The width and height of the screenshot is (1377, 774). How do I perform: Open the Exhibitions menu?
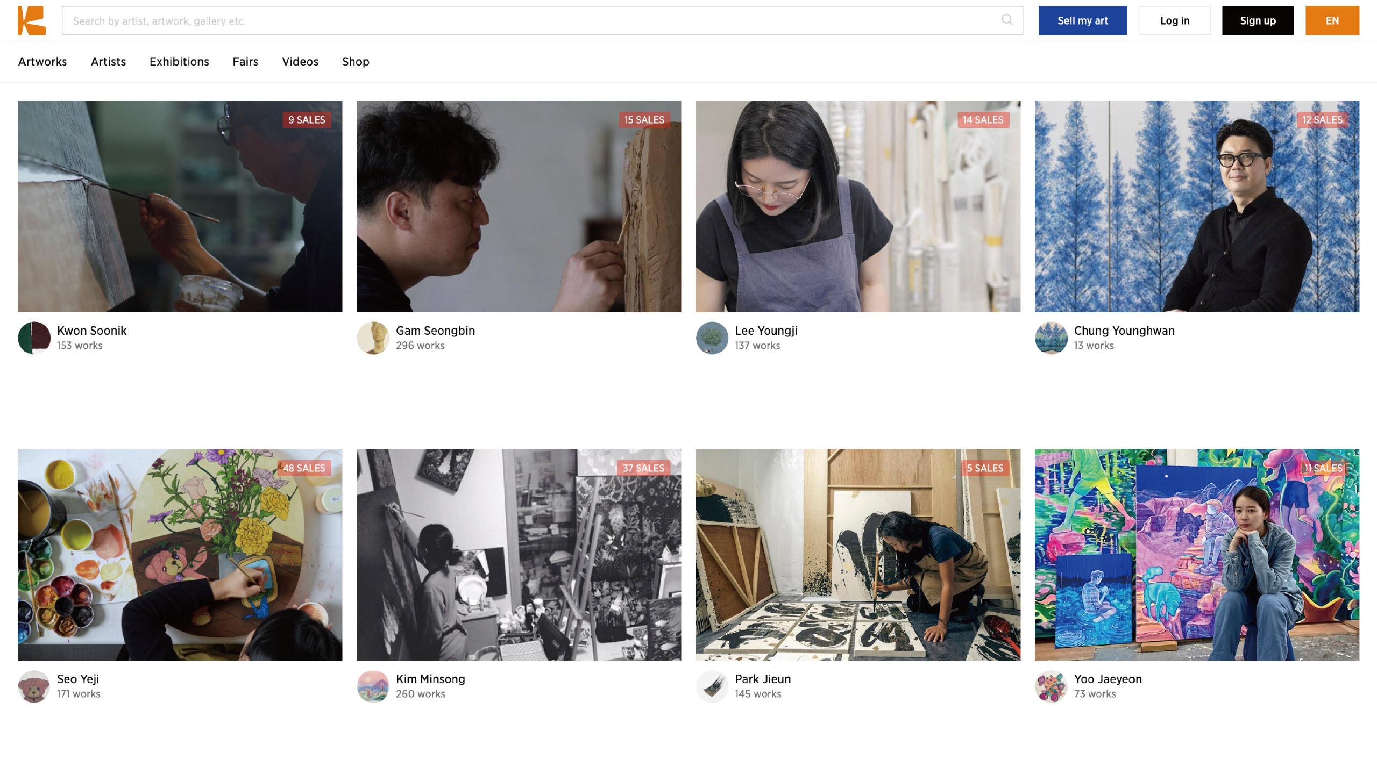pyautogui.click(x=179, y=61)
